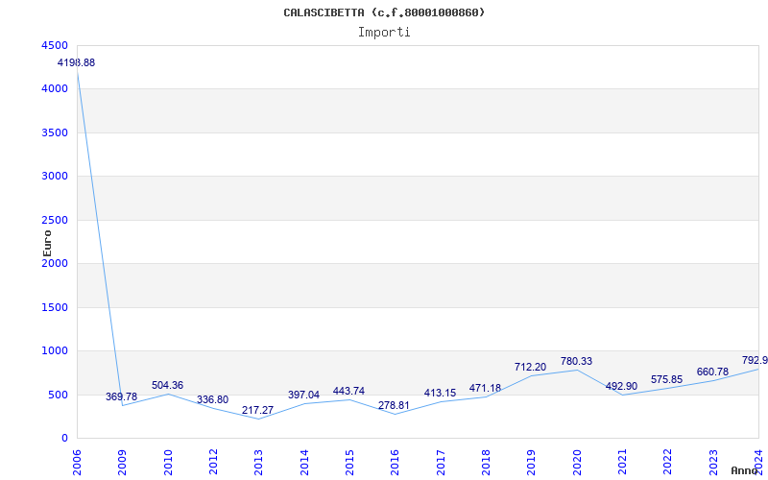The image size is (768, 480).
Task: Click the Anno x-axis title
Action: (x=743, y=471)
